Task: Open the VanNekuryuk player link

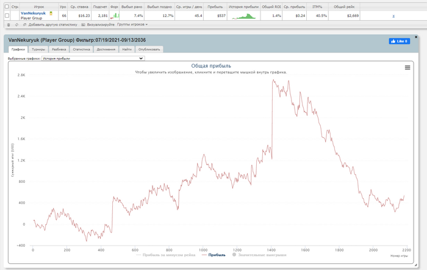Action: click(x=33, y=13)
